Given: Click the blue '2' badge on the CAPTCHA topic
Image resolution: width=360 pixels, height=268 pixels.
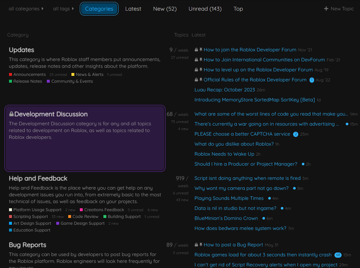Looking at the screenshot, I should (295, 134).
